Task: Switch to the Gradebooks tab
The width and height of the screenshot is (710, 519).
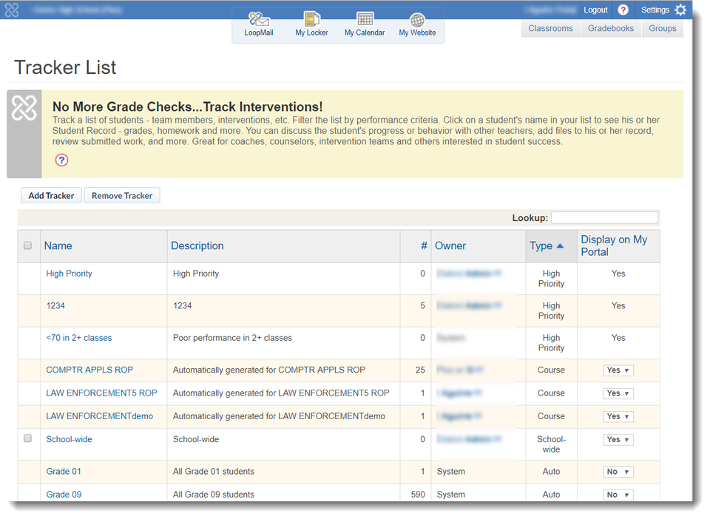Action: 611,29
